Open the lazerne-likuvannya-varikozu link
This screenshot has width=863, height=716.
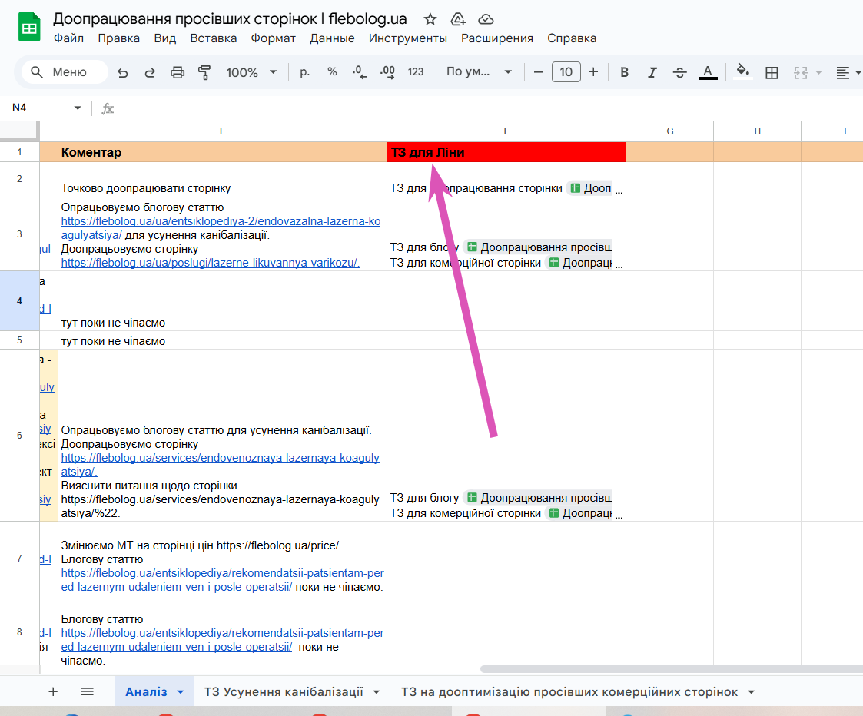(211, 263)
